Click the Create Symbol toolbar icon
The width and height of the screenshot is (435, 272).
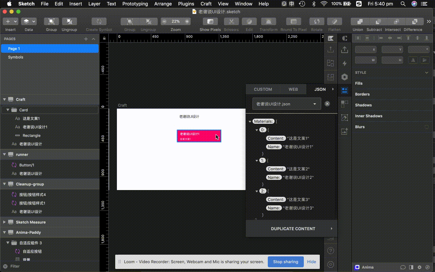pyautogui.click(x=99, y=21)
